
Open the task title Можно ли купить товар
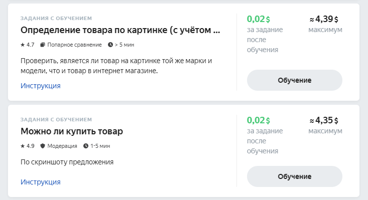(x=72, y=131)
